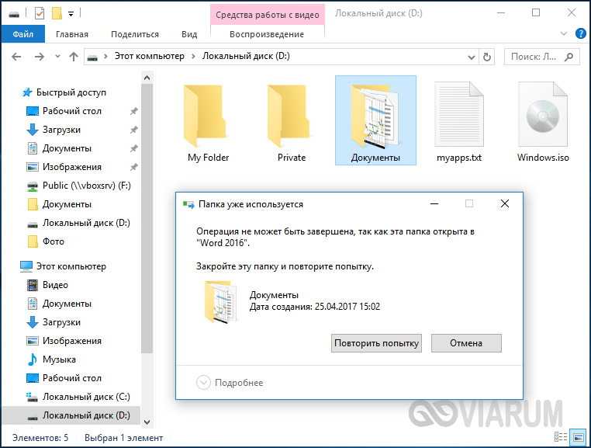Click the drive icon in the title bar

(x=14, y=14)
